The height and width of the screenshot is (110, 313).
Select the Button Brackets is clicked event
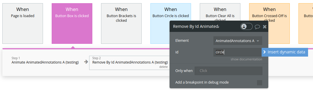coord(121,23)
